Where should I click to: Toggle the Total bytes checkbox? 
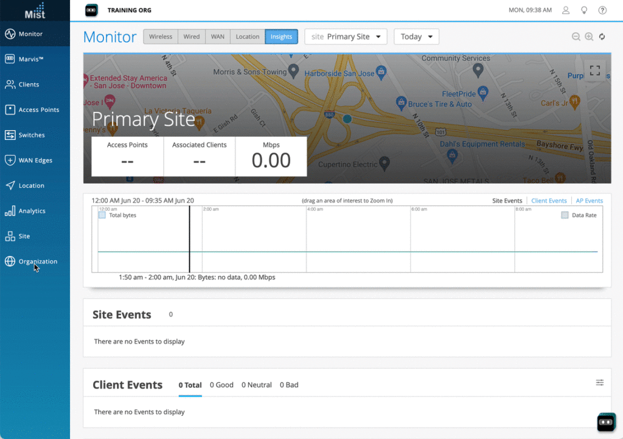[x=102, y=215]
